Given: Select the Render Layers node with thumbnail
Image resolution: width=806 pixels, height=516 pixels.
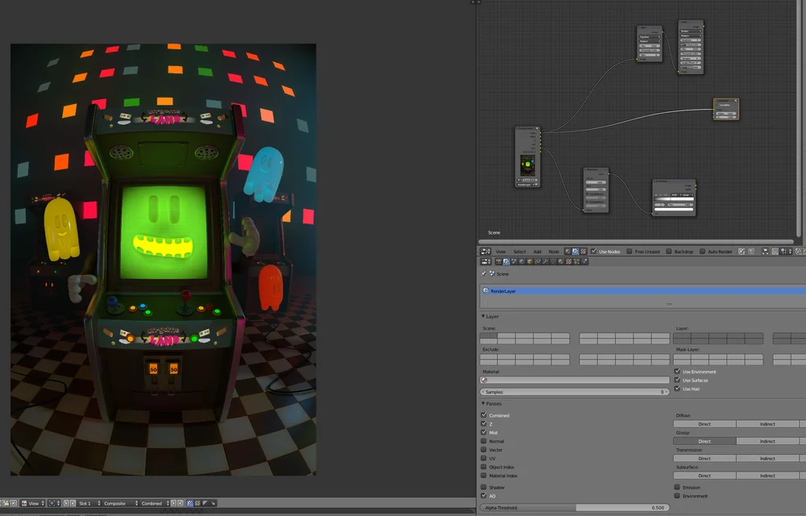Looking at the screenshot, I should point(527,156).
